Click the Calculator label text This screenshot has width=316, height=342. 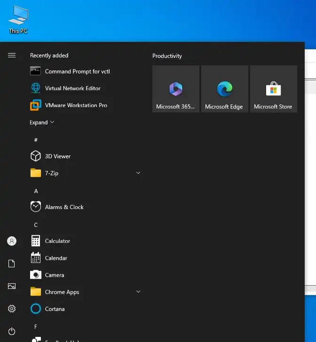tap(57, 241)
